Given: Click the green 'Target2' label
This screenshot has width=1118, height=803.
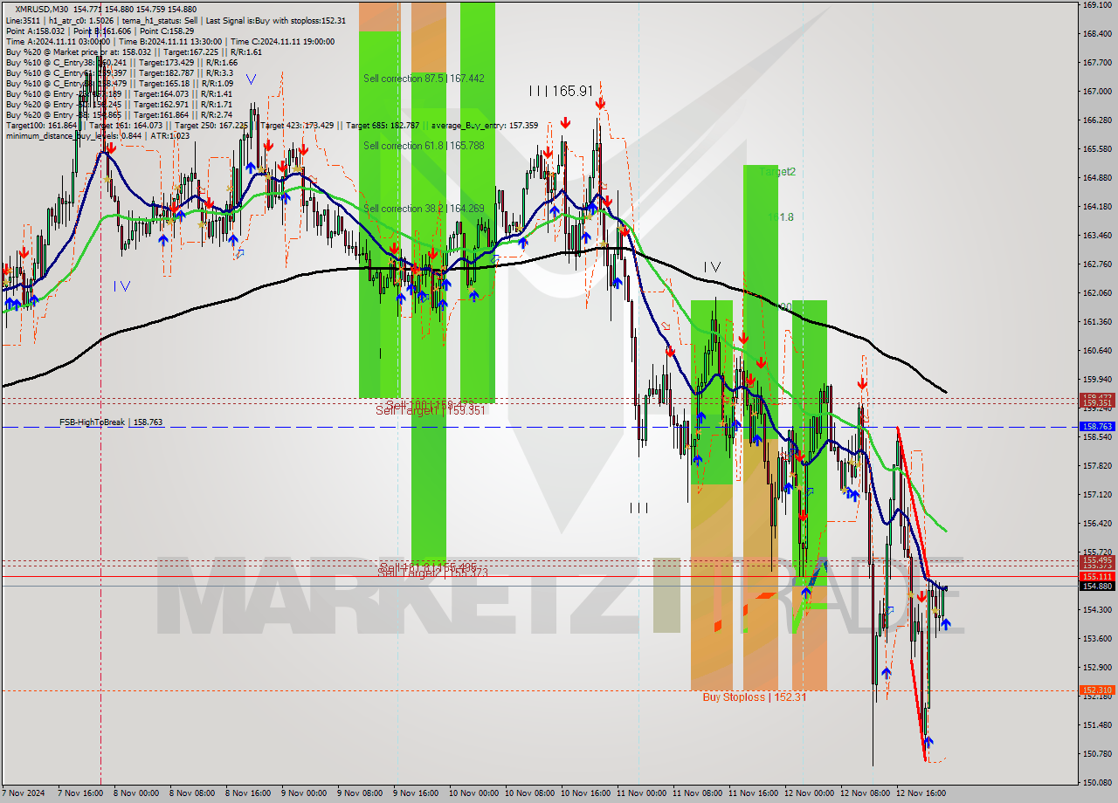Looking at the screenshot, I should point(777,172).
